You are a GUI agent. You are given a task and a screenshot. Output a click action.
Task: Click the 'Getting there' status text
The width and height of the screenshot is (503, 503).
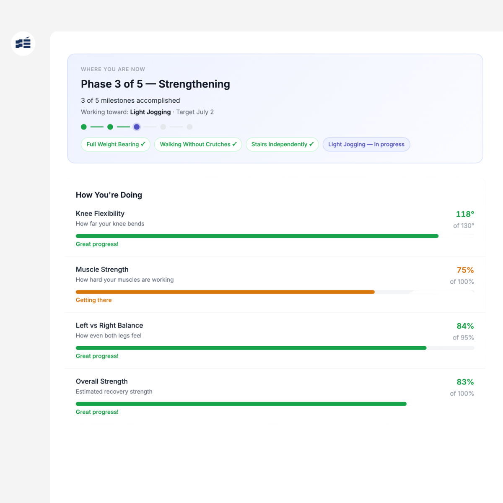94,300
